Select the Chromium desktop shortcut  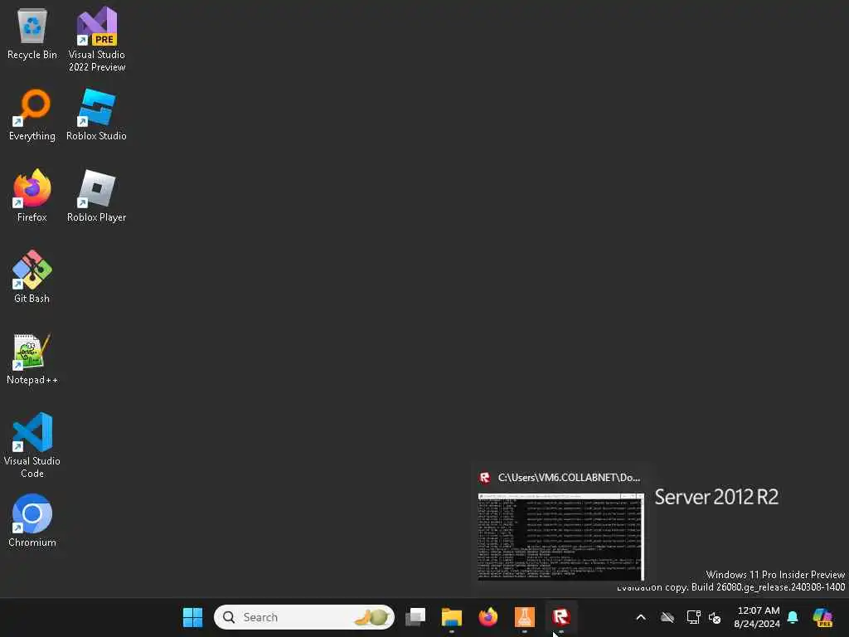32,521
